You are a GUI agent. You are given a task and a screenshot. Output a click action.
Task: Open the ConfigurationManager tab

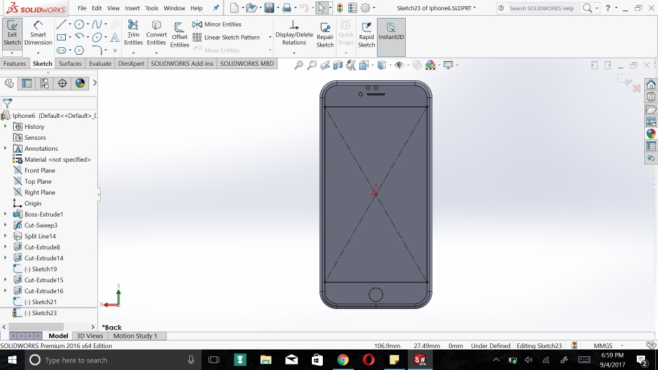click(x=45, y=84)
